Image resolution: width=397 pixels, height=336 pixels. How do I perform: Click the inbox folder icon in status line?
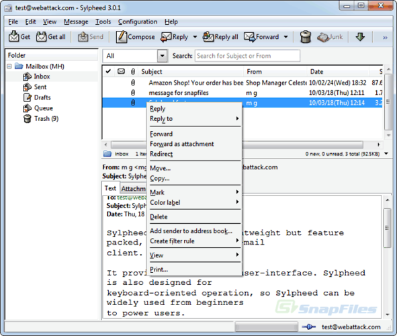(107, 153)
